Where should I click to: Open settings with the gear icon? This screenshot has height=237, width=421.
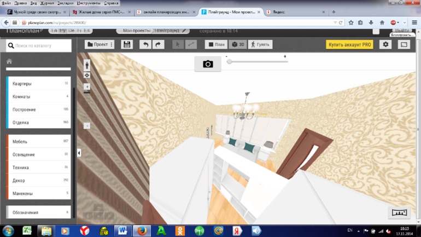386,44
